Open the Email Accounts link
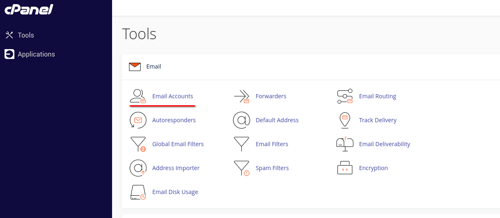This screenshot has width=500, height=218. click(172, 96)
